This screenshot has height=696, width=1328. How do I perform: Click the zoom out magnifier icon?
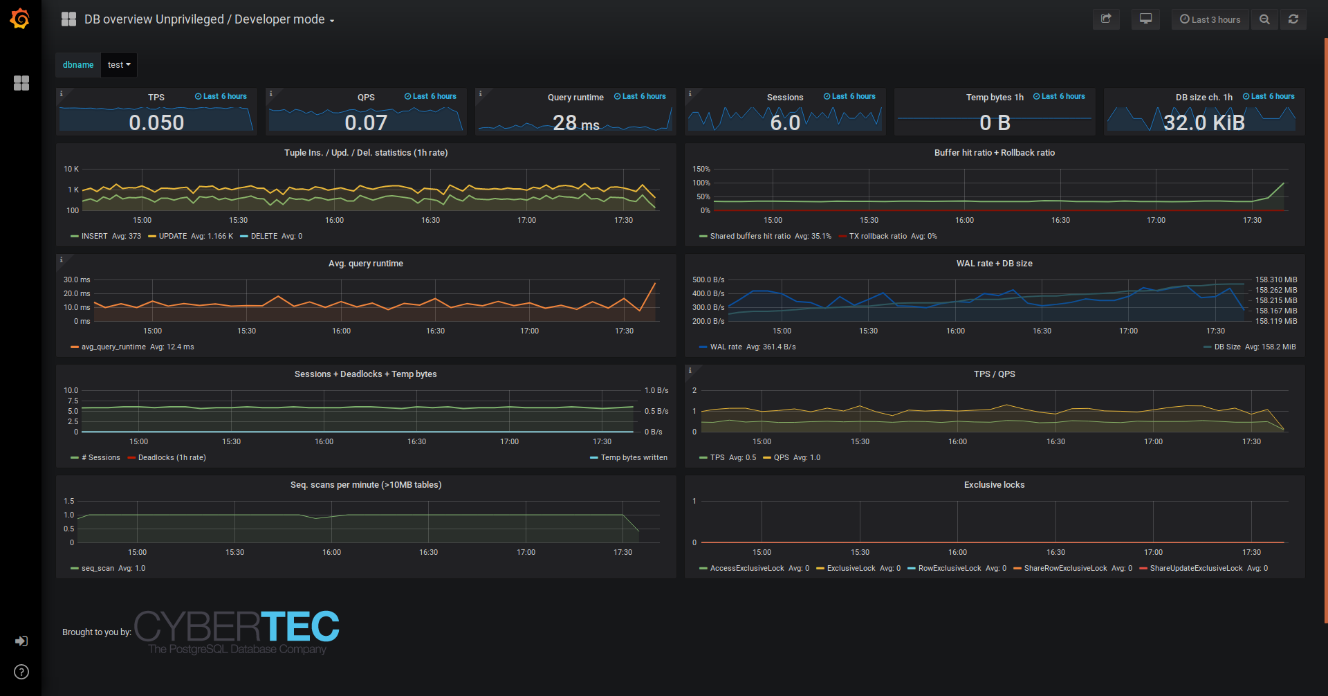[1264, 19]
